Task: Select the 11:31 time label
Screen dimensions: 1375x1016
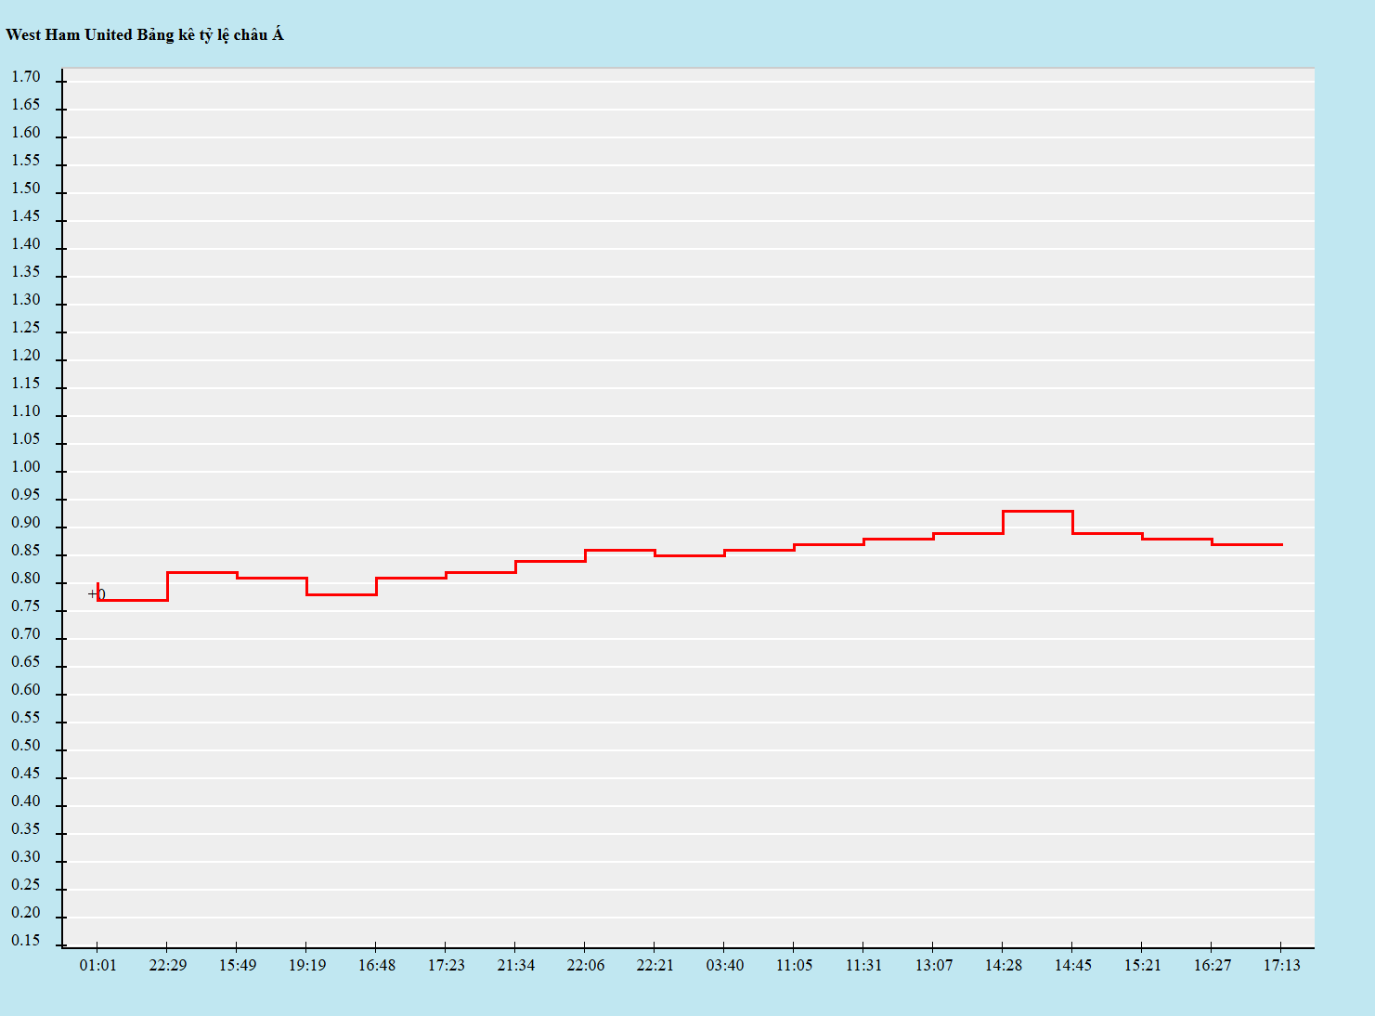Action: 863,965
